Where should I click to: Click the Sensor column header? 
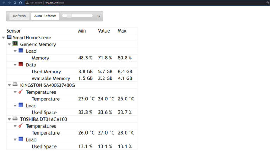point(14,31)
